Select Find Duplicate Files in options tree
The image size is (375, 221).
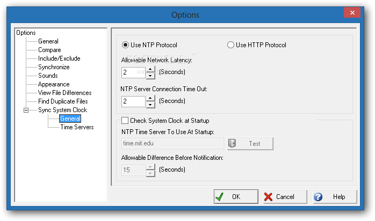click(x=63, y=101)
